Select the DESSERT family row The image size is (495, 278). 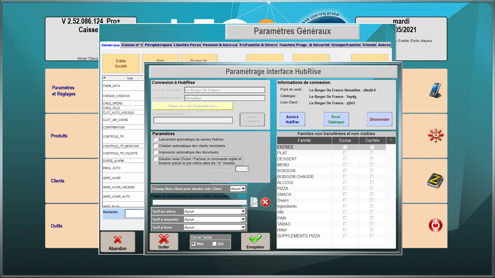(331, 159)
